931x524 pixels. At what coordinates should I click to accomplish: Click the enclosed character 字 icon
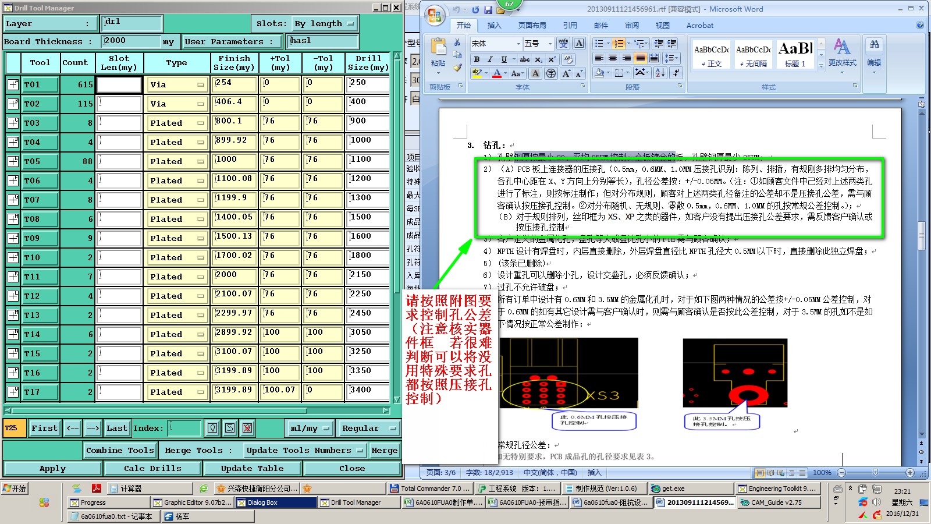point(551,73)
